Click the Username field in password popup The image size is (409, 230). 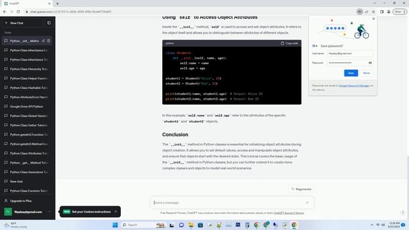pyautogui.click(x=350, y=54)
